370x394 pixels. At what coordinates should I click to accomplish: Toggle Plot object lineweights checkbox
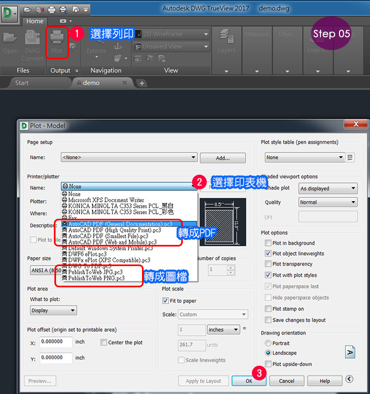click(x=268, y=253)
